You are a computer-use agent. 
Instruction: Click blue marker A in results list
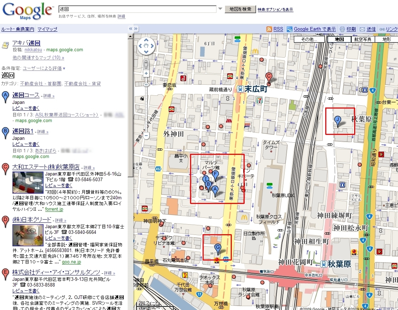click(x=5, y=97)
